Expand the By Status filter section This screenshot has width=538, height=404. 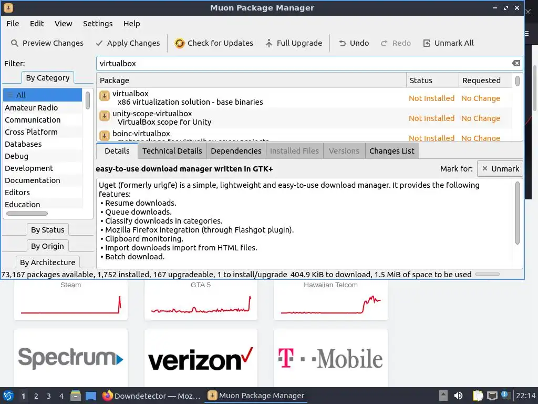[48, 230]
